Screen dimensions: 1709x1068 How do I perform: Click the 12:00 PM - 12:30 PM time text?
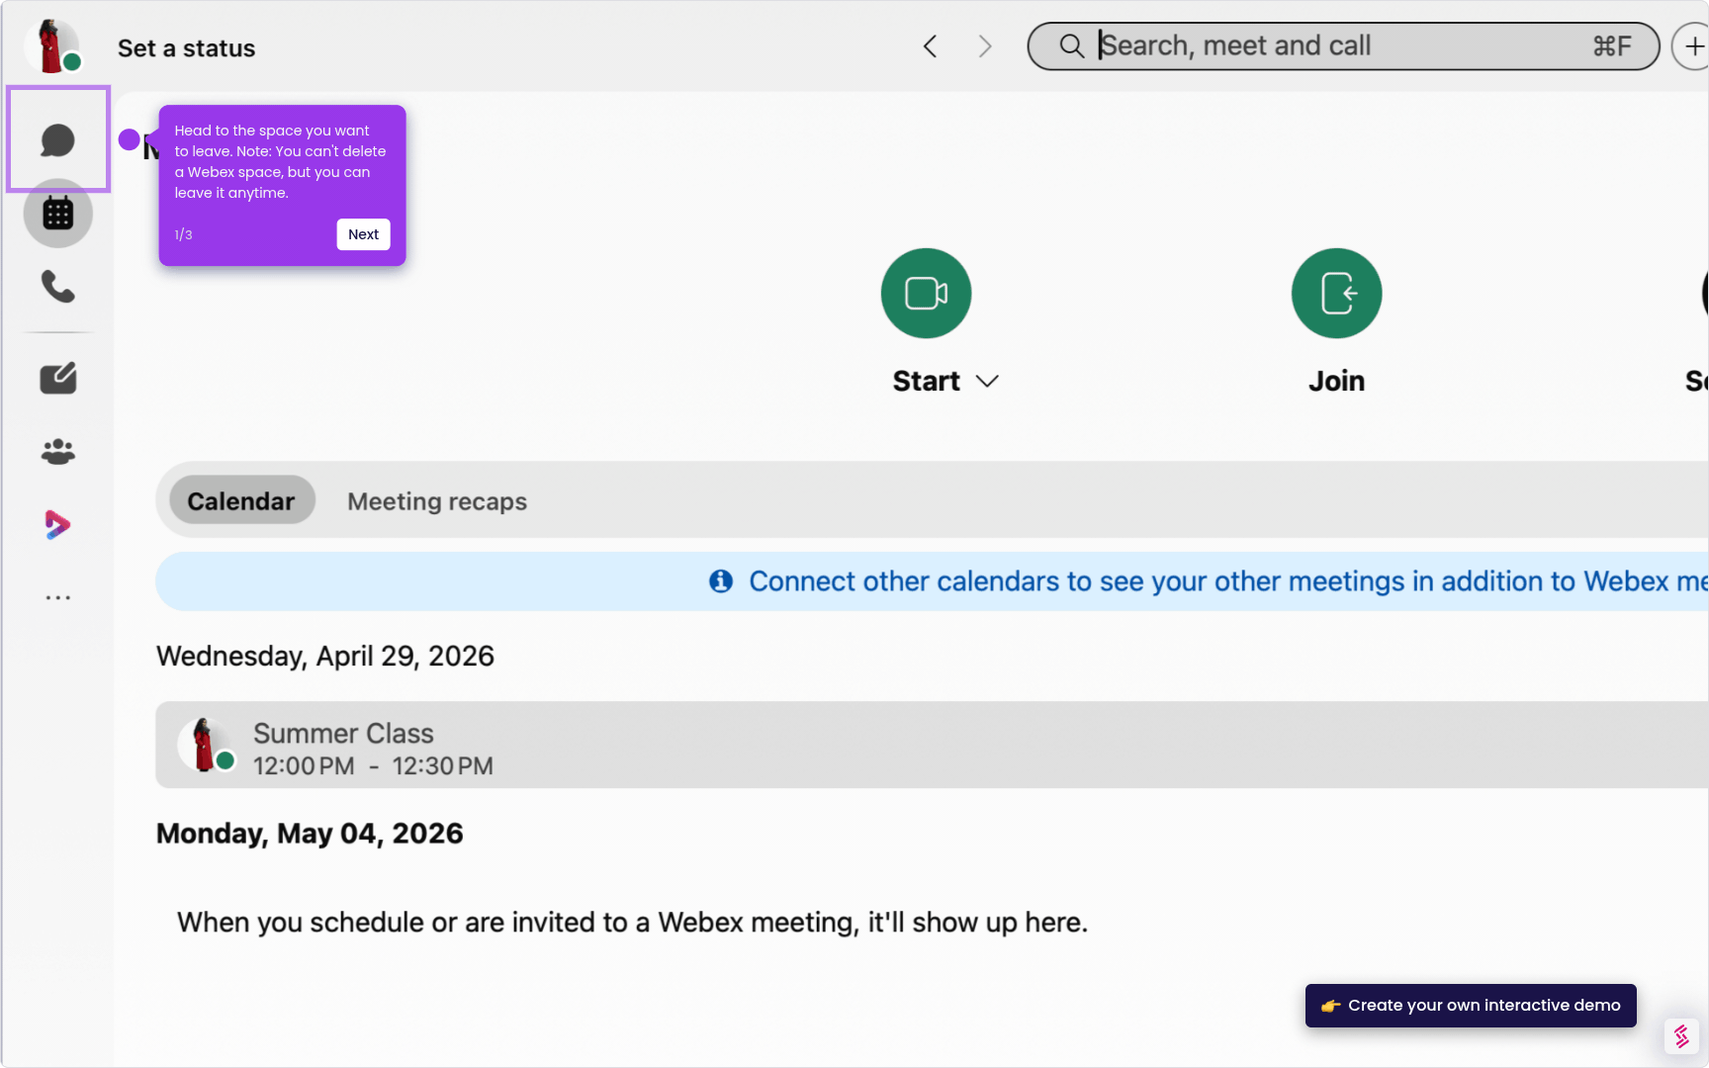coord(373,766)
